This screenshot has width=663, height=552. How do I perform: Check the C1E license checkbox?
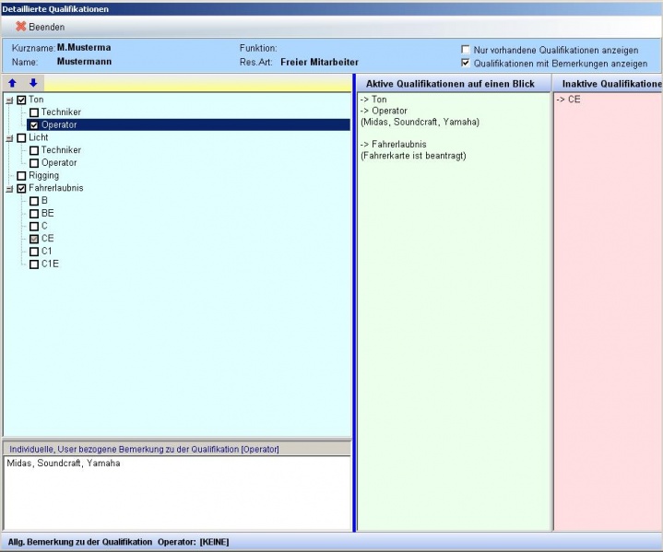tap(34, 264)
